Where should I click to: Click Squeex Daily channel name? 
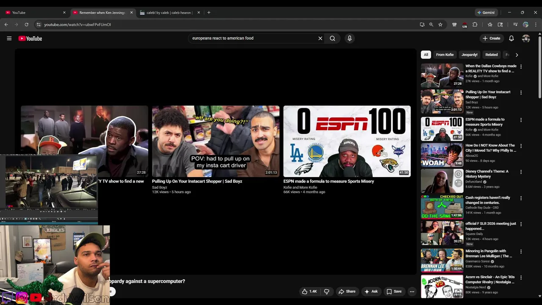(474, 233)
